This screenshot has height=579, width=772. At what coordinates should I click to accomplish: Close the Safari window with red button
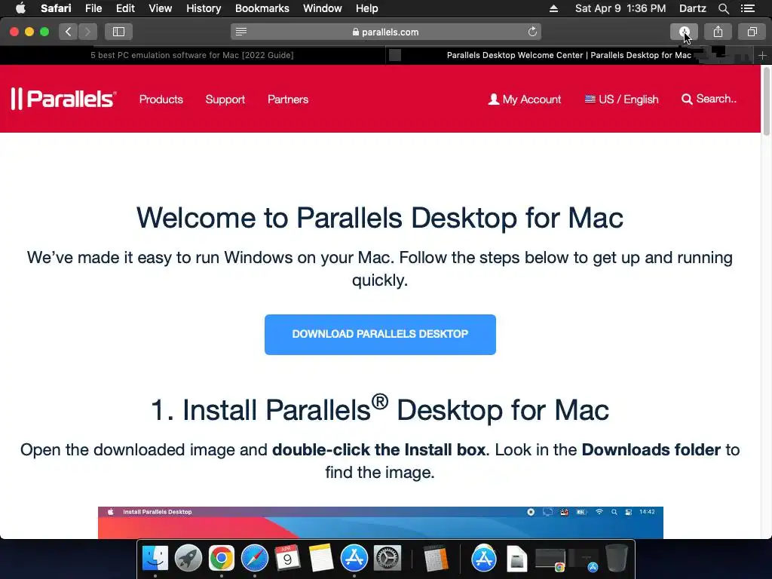coord(14,32)
